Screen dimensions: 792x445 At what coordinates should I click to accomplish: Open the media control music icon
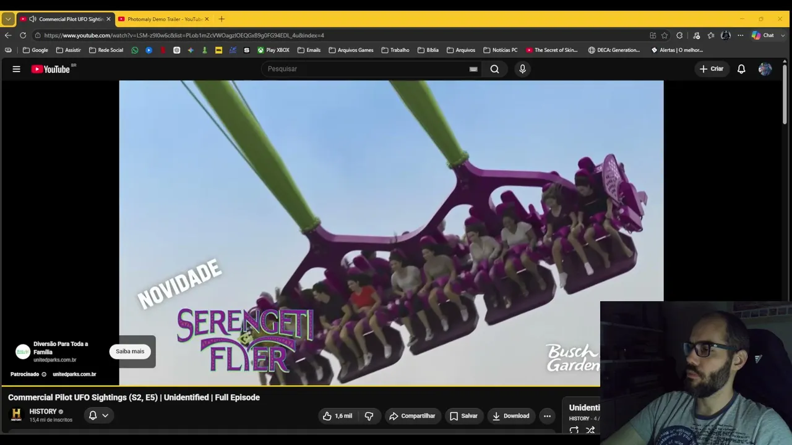pos(696,35)
